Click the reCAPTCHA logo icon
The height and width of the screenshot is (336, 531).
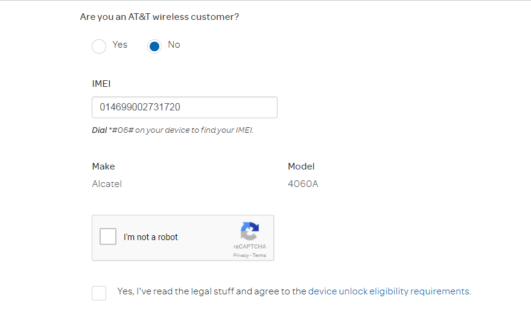click(x=249, y=231)
